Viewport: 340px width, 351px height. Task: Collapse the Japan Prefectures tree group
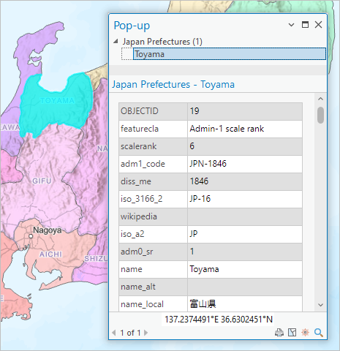click(x=116, y=42)
